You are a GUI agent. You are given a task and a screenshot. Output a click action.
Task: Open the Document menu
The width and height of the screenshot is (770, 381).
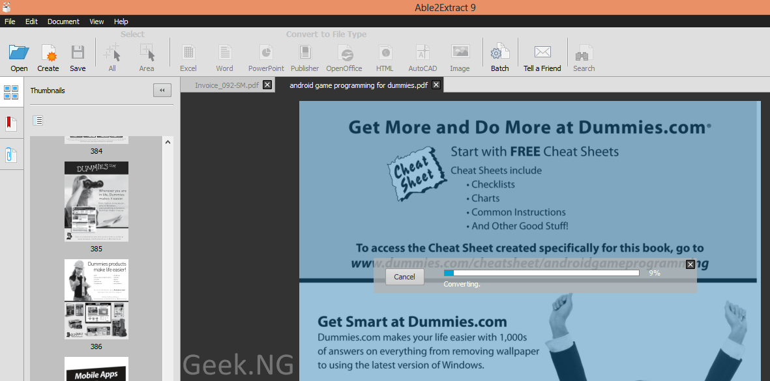[63, 21]
